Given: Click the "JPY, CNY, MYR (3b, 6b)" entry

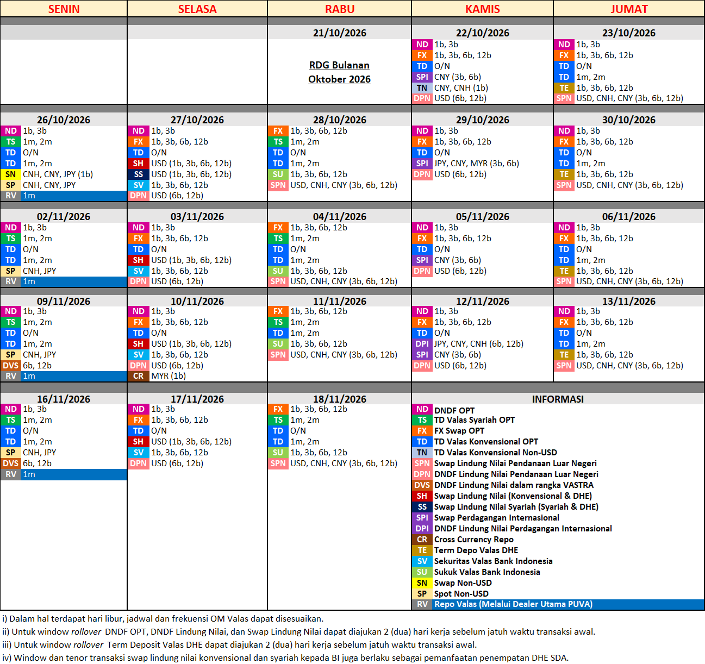Looking at the screenshot, I should click(x=477, y=164).
